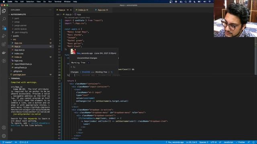Screen dimensions: 257x144
Task: Collapse the TERMINAL panel section
Action: pyautogui.click(x=15, y=78)
